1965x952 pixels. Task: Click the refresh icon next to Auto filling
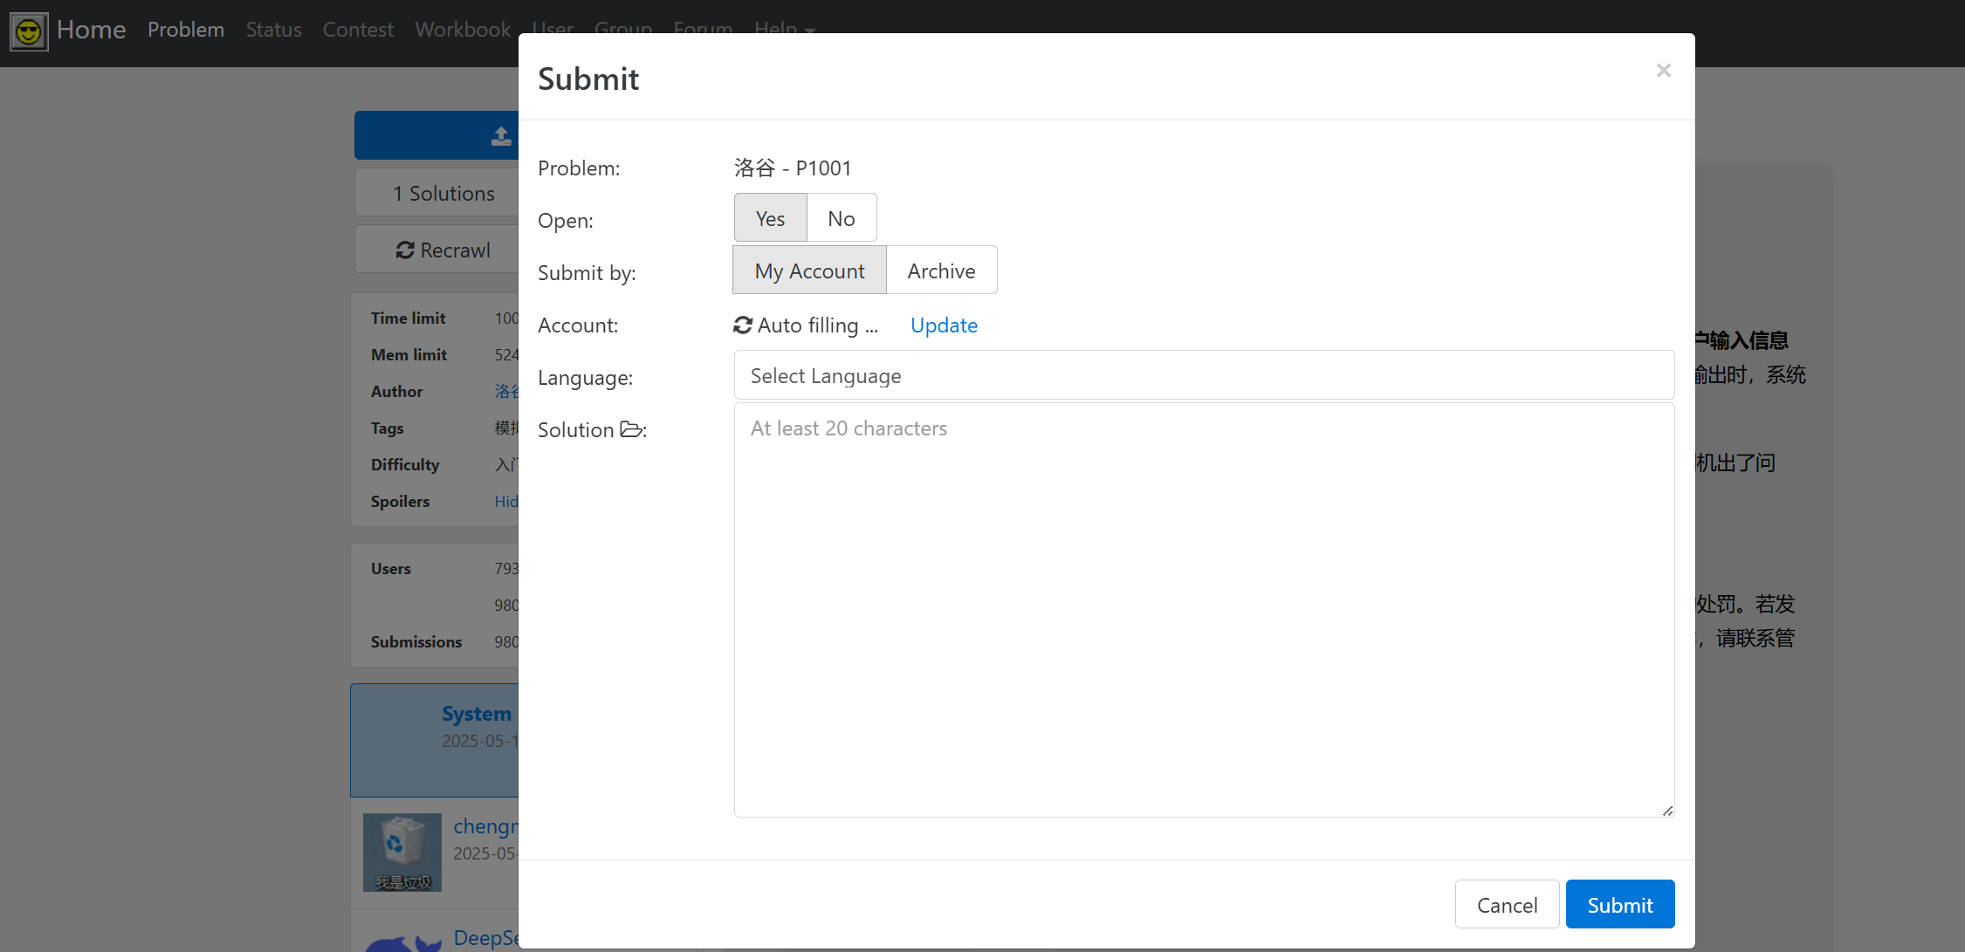[x=743, y=325]
